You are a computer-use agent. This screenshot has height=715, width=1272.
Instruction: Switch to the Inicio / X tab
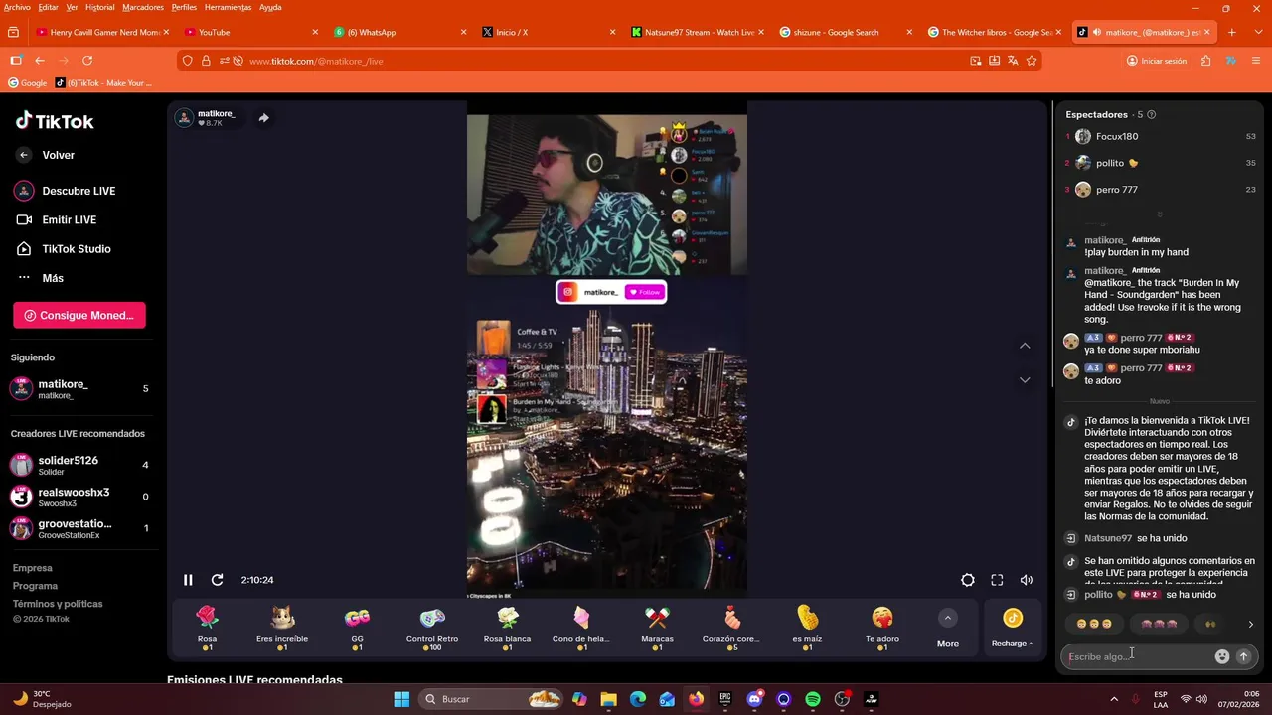click(547, 32)
